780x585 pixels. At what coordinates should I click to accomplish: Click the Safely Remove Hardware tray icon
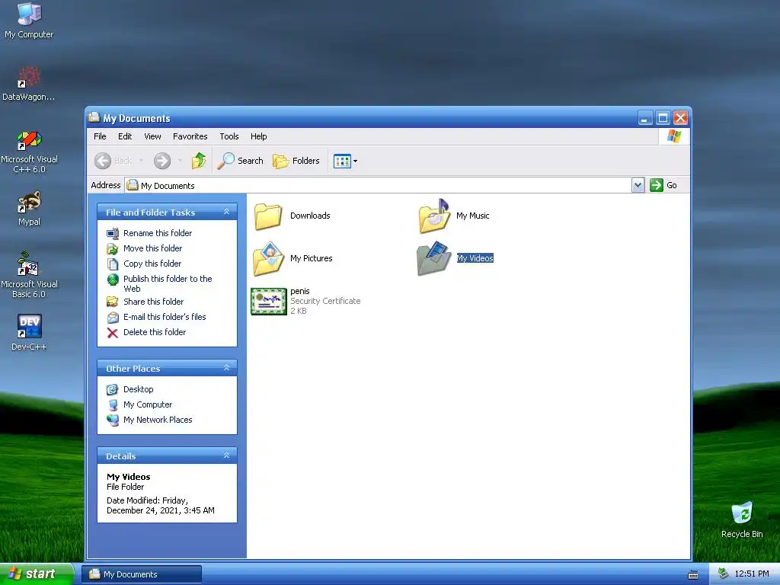click(724, 574)
